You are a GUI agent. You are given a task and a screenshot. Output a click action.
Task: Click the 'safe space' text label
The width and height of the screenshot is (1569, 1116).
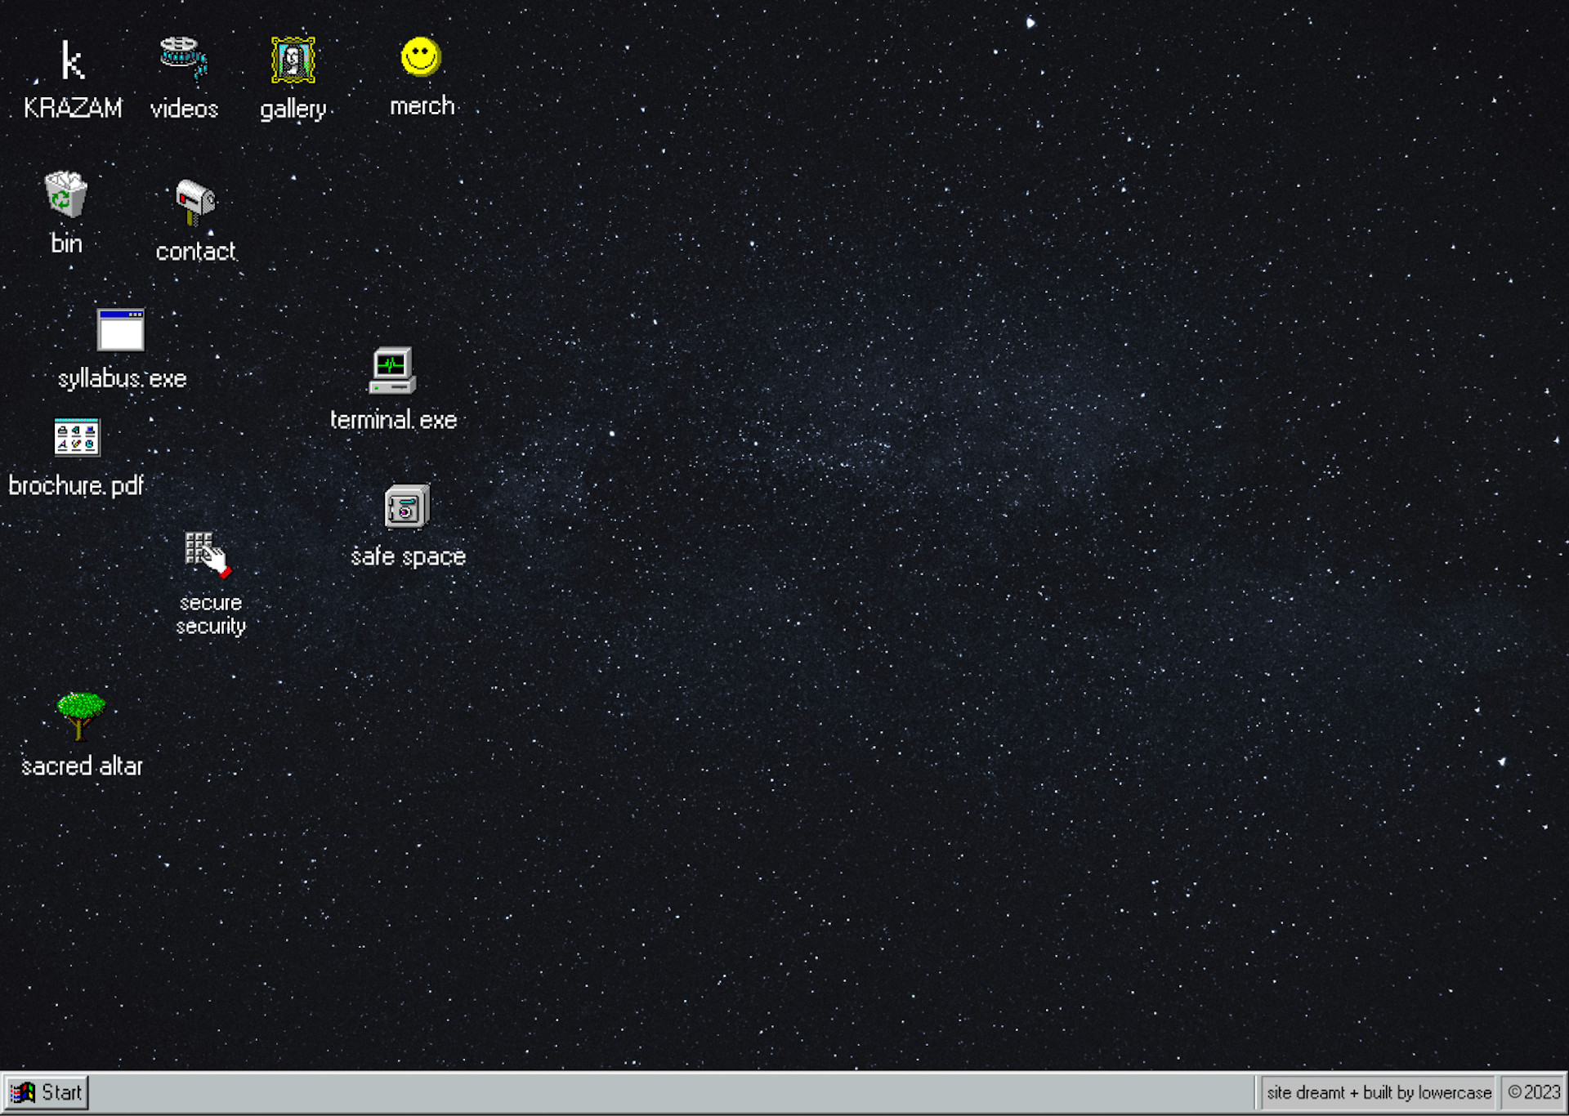click(408, 556)
